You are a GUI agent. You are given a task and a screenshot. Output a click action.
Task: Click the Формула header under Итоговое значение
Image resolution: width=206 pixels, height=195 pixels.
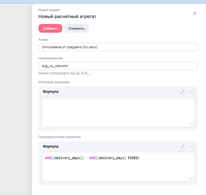click(51, 92)
